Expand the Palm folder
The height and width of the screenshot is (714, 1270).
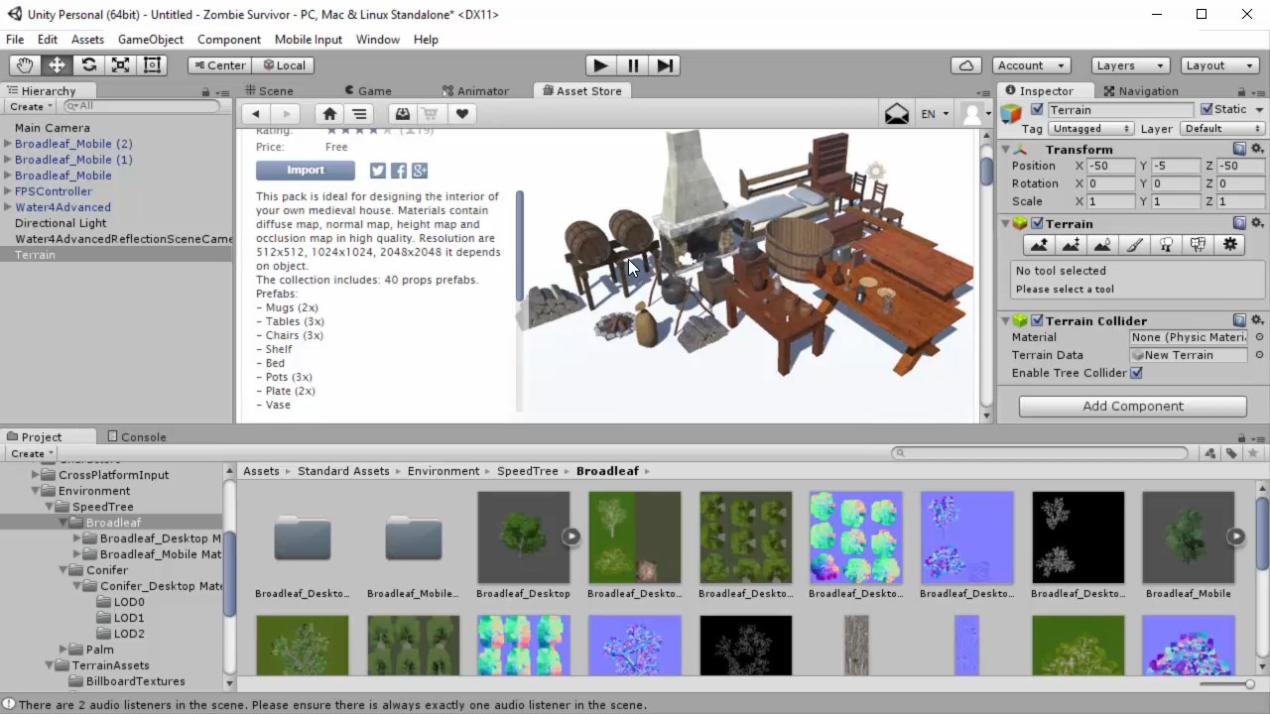[63, 650]
